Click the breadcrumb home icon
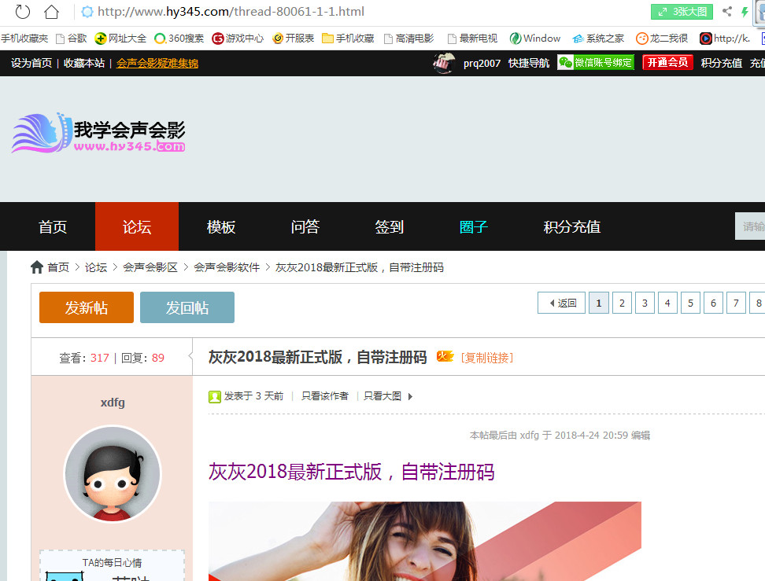The height and width of the screenshot is (581, 765). [36, 267]
